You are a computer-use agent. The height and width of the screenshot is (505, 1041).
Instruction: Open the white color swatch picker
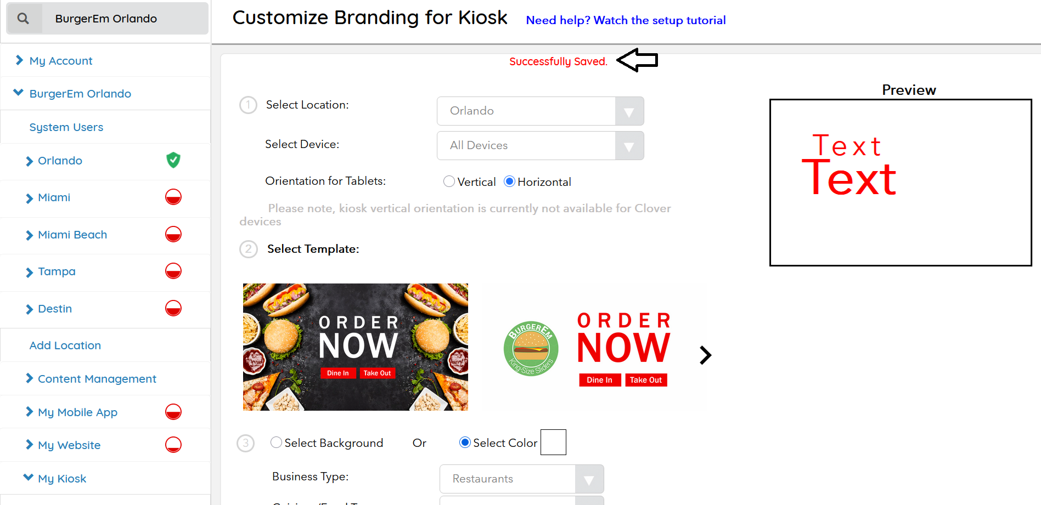pyautogui.click(x=553, y=442)
